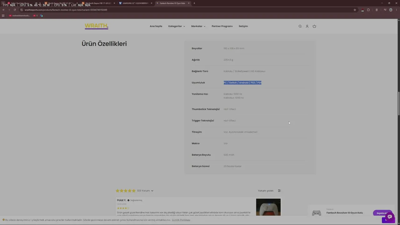
Task: Click the Uyumluluk spec label
Action: (198, 82)
